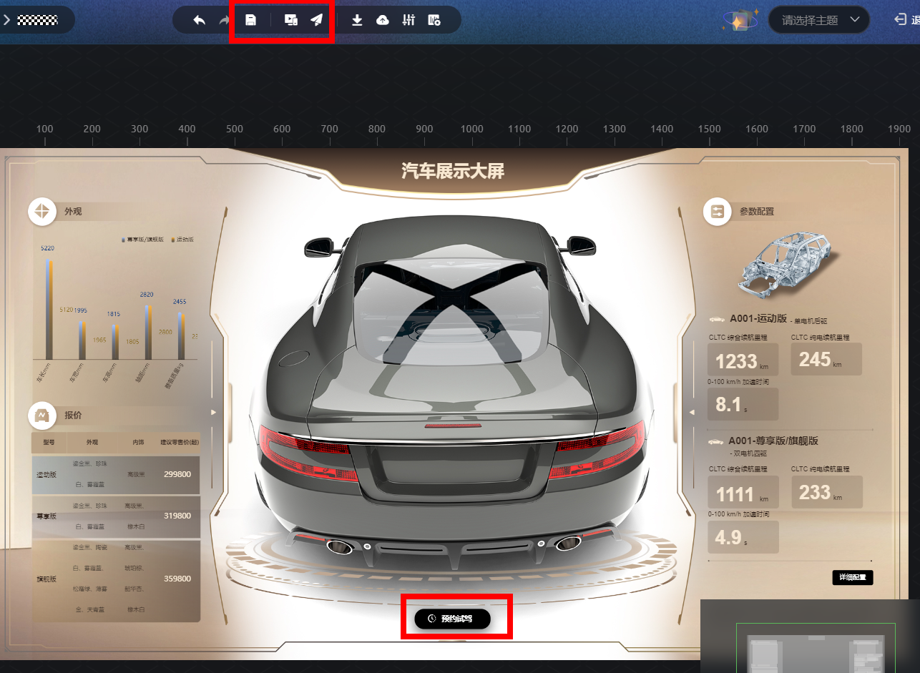Collapse the left panel with the right-pointing arrow

(x=213, y=413)
